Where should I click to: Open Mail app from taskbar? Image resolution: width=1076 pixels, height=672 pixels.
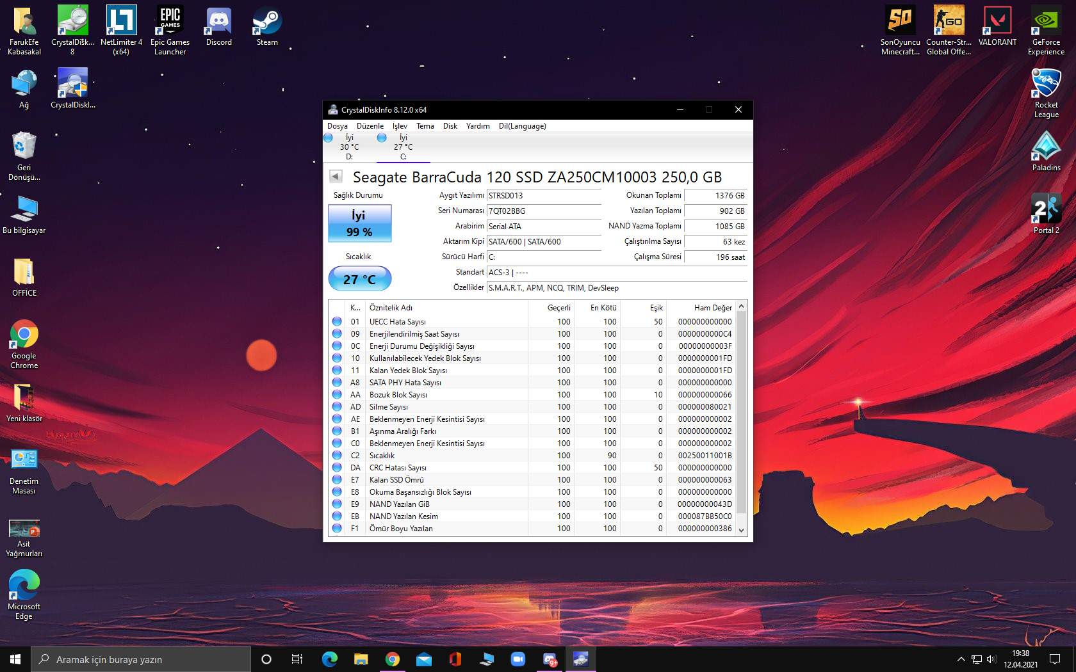pyautogui.click(x=424, y=659)
